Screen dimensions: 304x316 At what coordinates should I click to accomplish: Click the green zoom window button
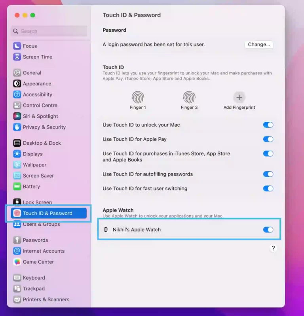(33, 15)
